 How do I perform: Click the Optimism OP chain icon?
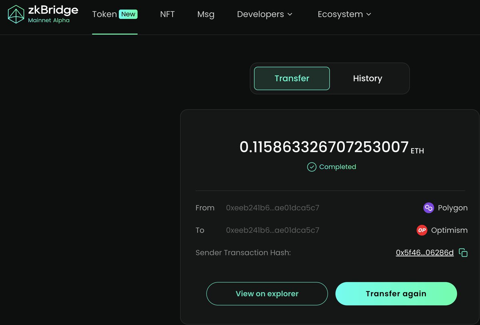coord(422,230)
